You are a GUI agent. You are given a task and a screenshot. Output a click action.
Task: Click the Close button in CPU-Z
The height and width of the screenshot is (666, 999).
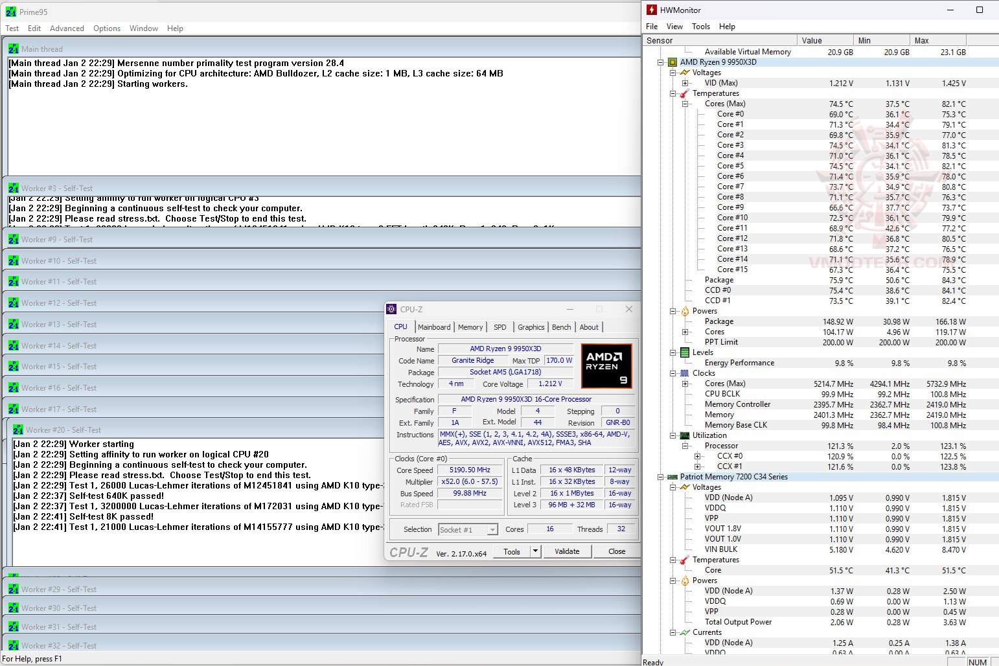click(x=617, y=551)
